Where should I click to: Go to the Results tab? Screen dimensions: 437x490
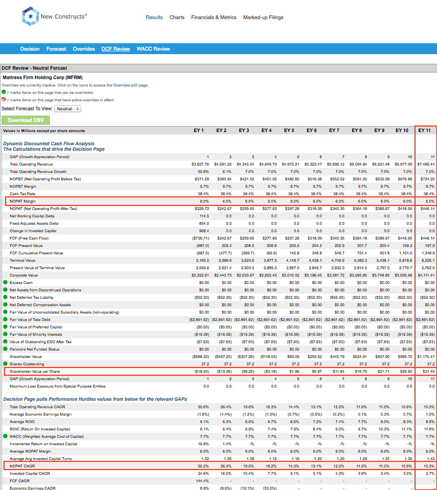(154, 17)
